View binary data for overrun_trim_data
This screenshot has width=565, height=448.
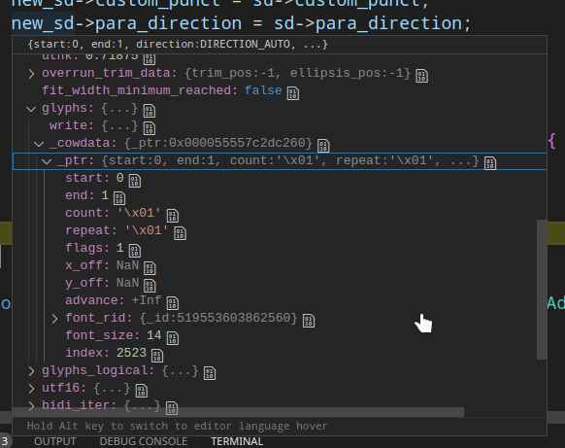click(x=422, y=76)
